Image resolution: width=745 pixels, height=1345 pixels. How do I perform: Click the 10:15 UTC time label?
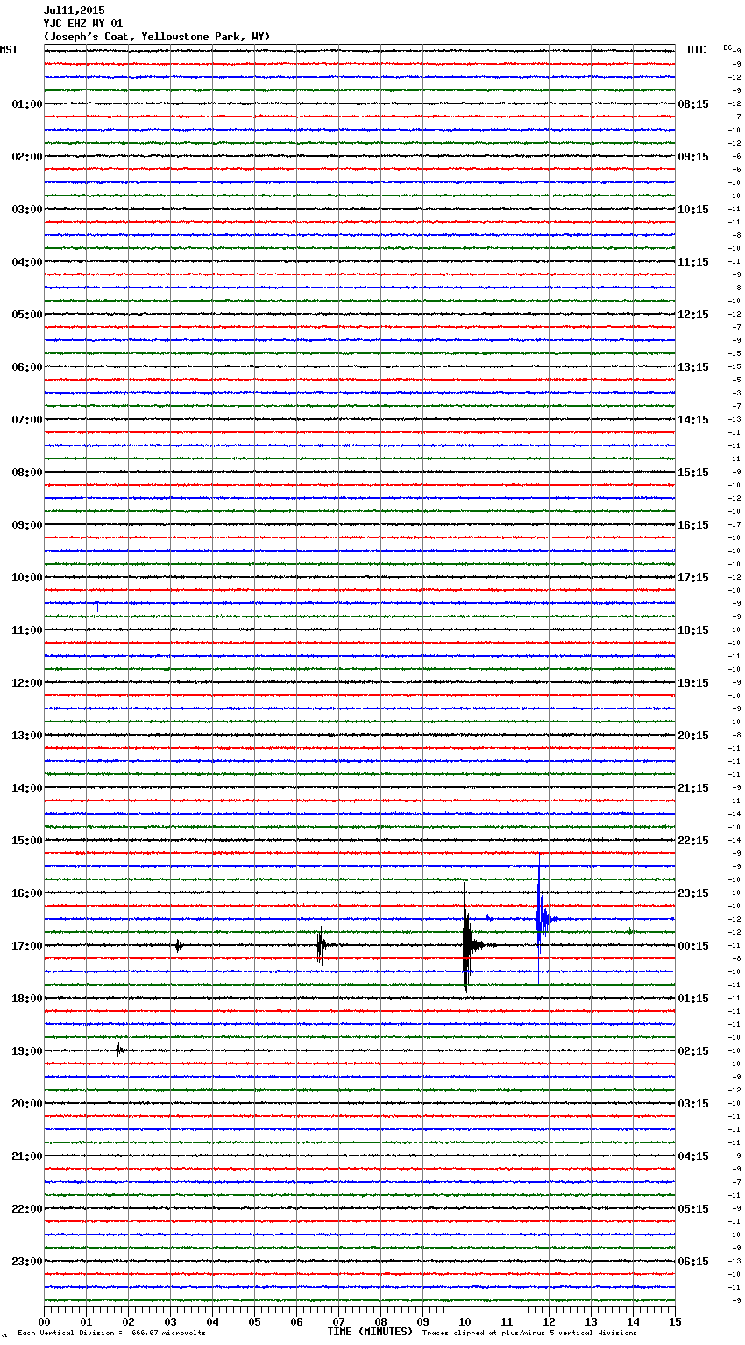click(693, 210)
